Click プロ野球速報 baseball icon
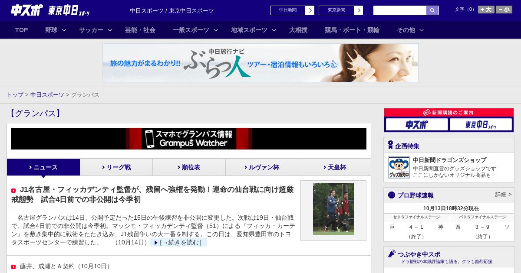The image size is (521, 273). pyautogui.click(x=392, y=195)
